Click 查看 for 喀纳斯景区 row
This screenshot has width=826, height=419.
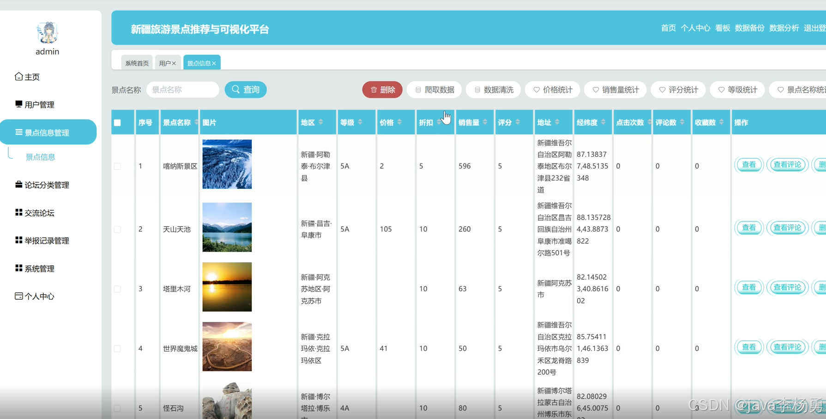click(x=749, y=165)
